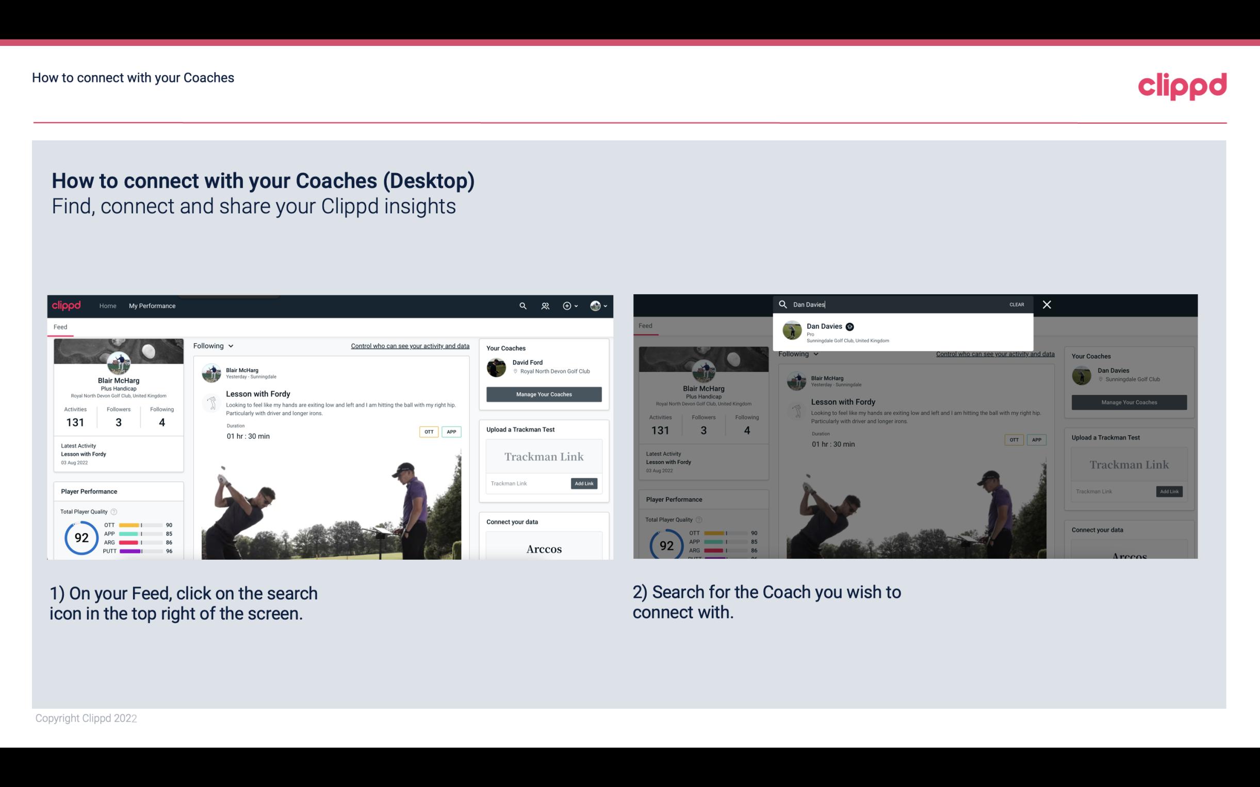
Task: Click the Clippd search icon top right
Action: tap(521, 306)
